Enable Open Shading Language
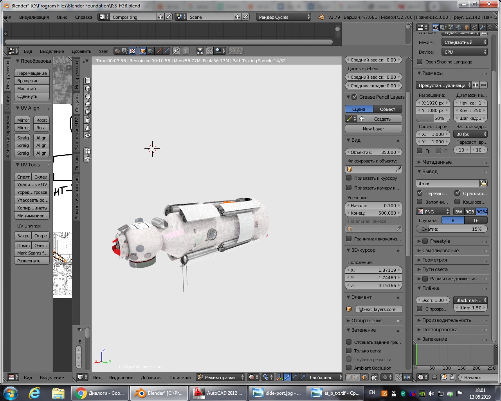 tap(420, 61)
